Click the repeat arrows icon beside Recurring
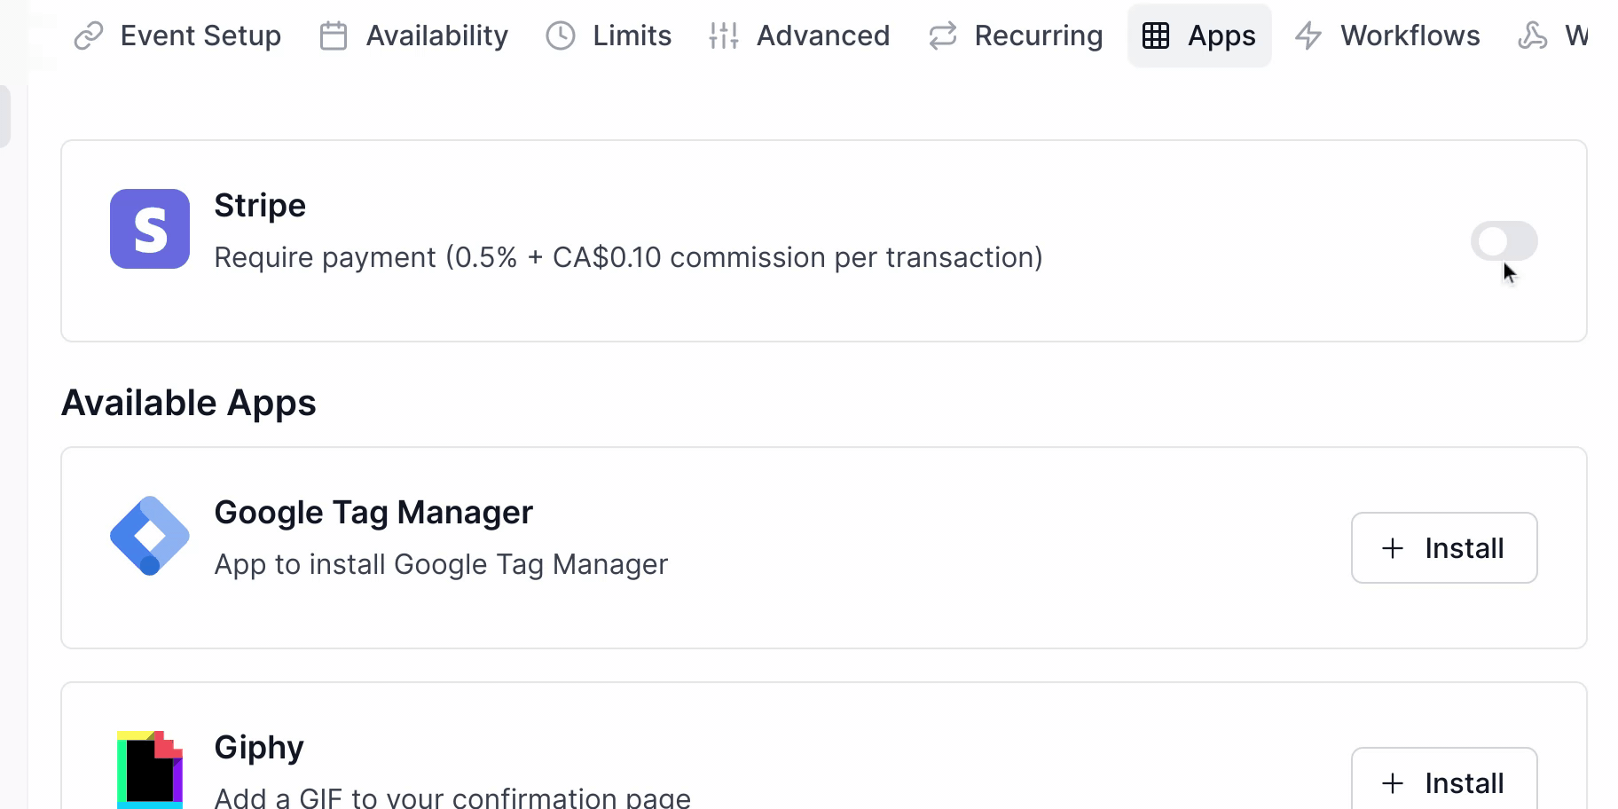The height and width of the screenshot is (809, 1618). (x=942, y=35)
